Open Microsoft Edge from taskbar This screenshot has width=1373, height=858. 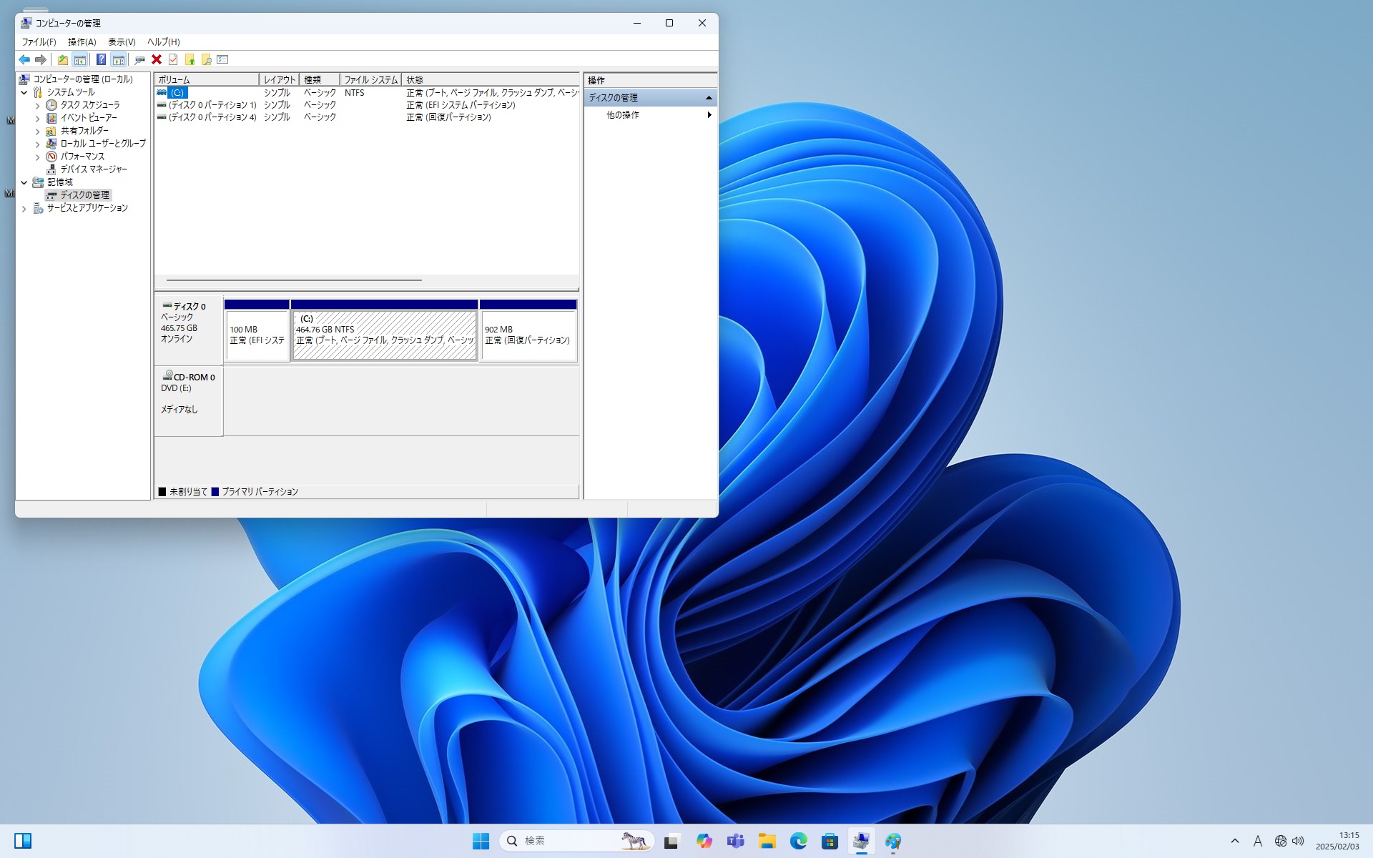pos(799,841)
